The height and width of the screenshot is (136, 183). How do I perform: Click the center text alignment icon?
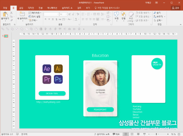click(x=87, y=19)
